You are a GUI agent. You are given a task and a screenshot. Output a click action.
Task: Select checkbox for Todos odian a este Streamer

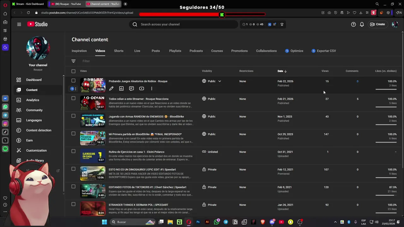coord(74,98)
